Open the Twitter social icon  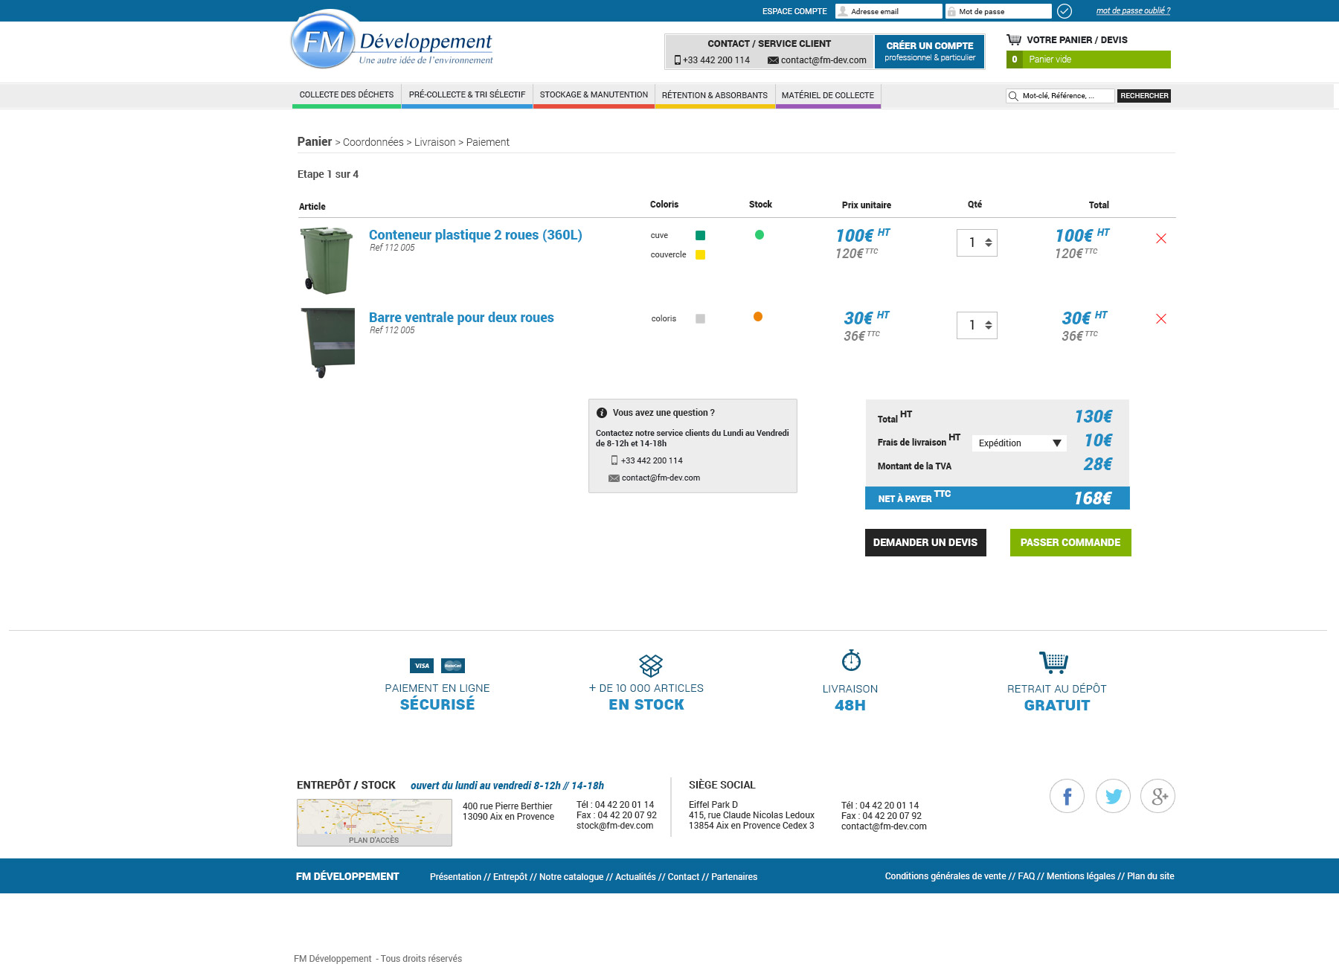(x=1113, y=797)
